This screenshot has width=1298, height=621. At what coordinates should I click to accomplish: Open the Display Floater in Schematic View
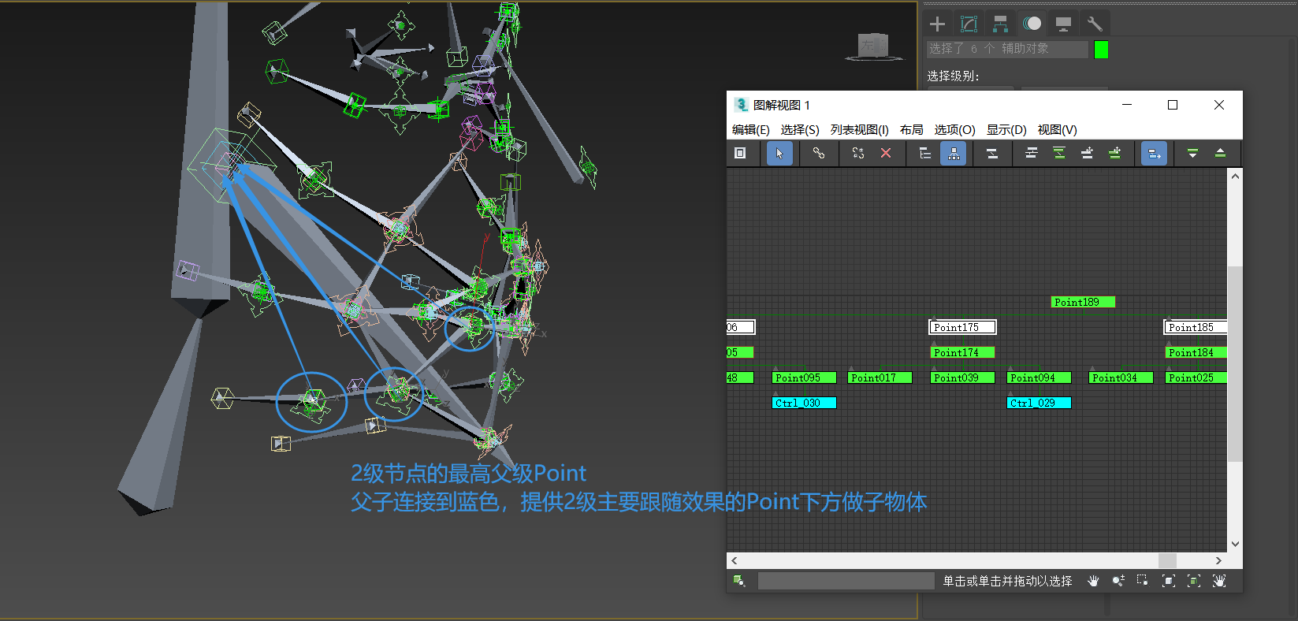[740, 154]
